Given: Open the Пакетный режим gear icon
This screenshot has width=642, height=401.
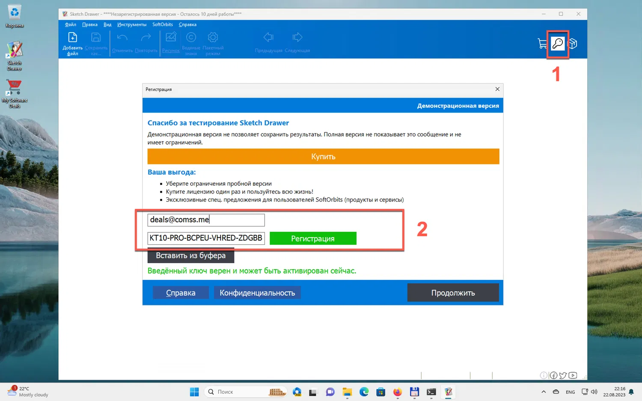Looking at the screenshot, I should click(213, 44).
